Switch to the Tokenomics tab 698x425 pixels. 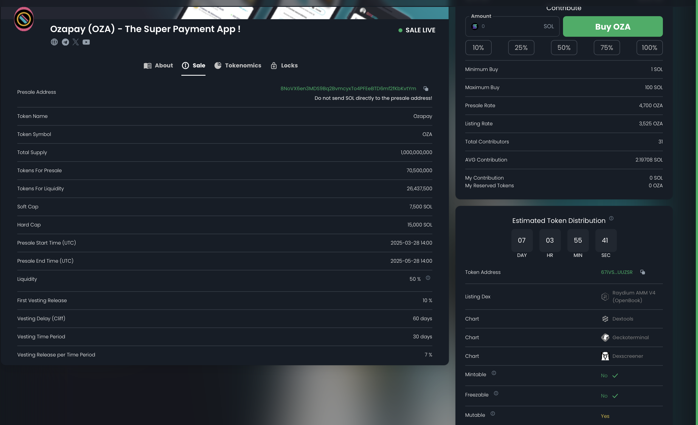[238, 66]
